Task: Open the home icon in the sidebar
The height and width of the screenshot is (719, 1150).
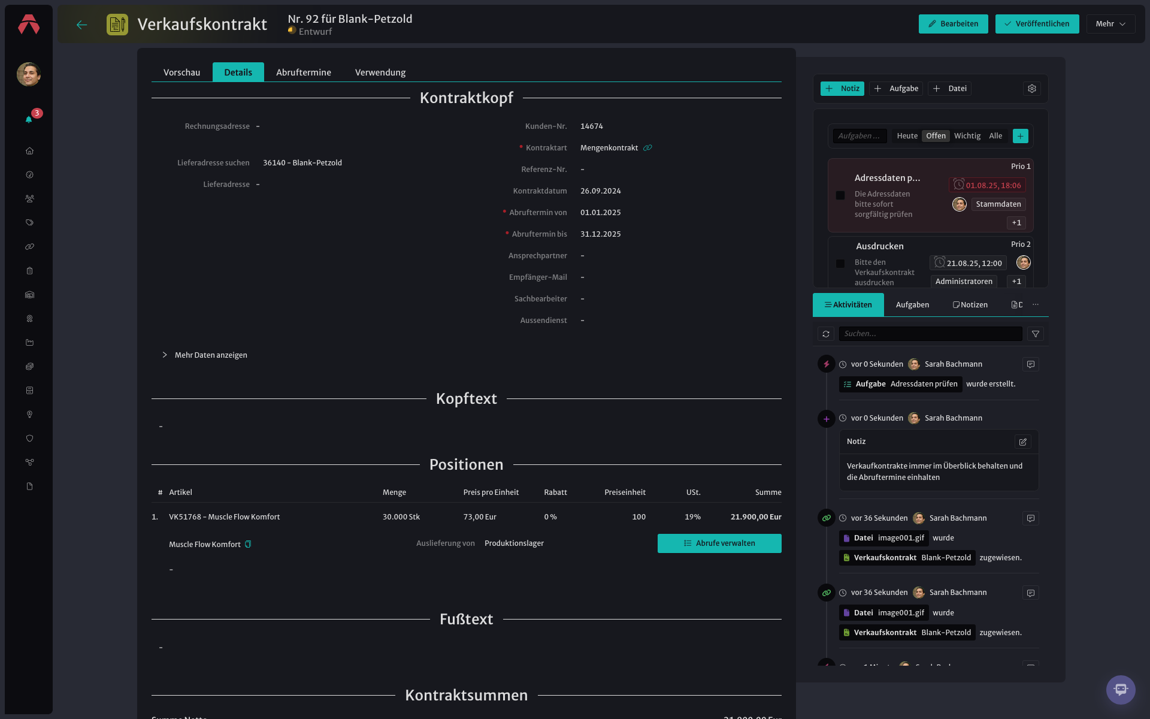Action: click(29, 151)
